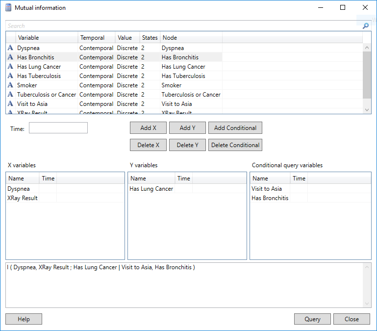The image size is (377, 331).
Task: Run the Query button
Action: click(312, 319)
